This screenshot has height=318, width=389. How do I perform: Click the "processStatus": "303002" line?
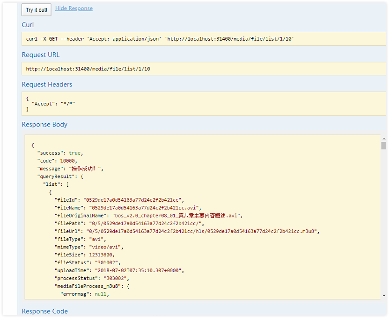(x=92, y=278)
